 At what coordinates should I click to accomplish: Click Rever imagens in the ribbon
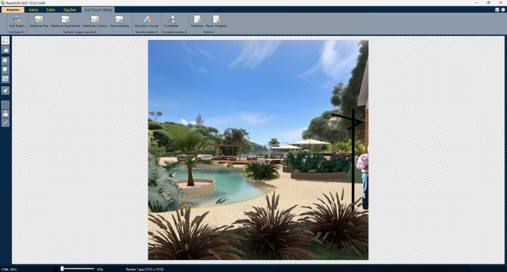[216, 22]
